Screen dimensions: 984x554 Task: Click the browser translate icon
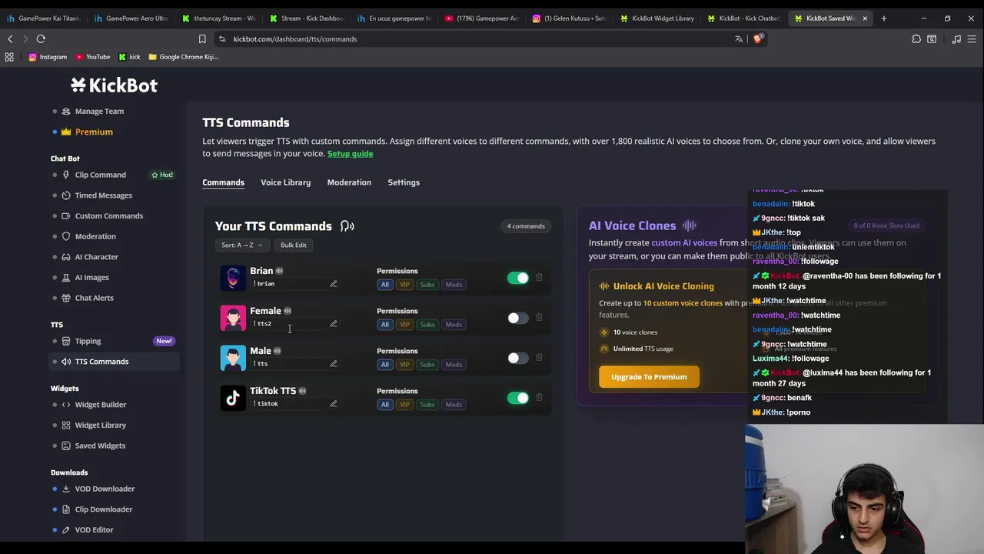(x=739, y=38)
